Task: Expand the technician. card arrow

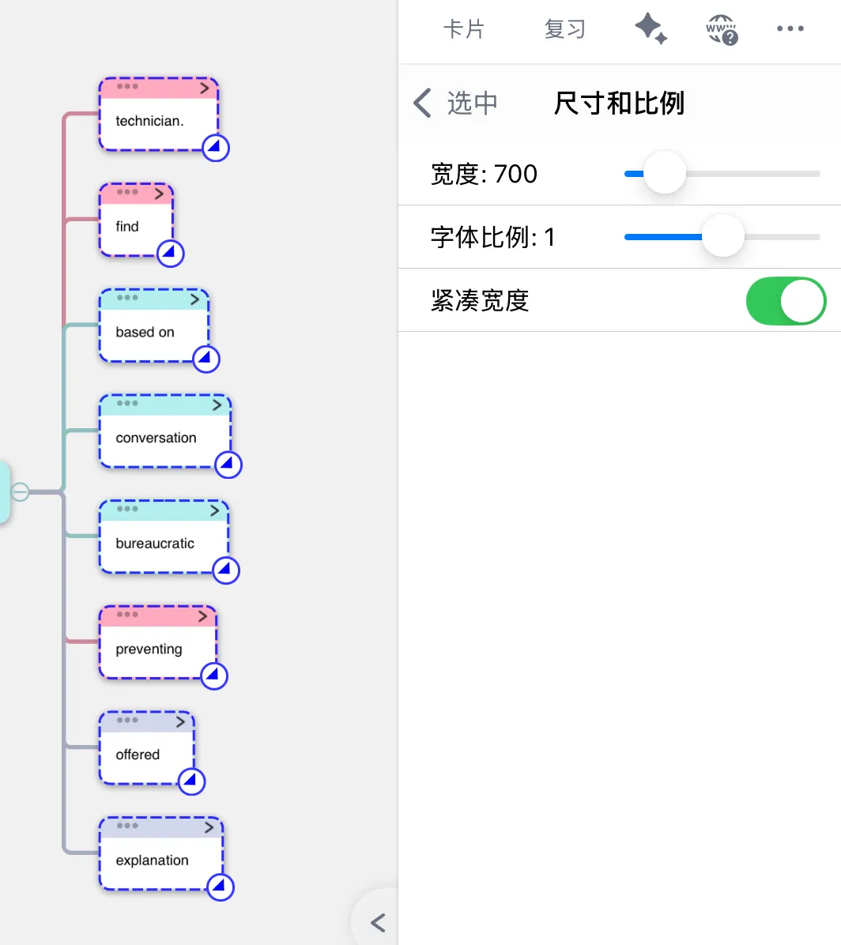Action: tap(205, 88)
